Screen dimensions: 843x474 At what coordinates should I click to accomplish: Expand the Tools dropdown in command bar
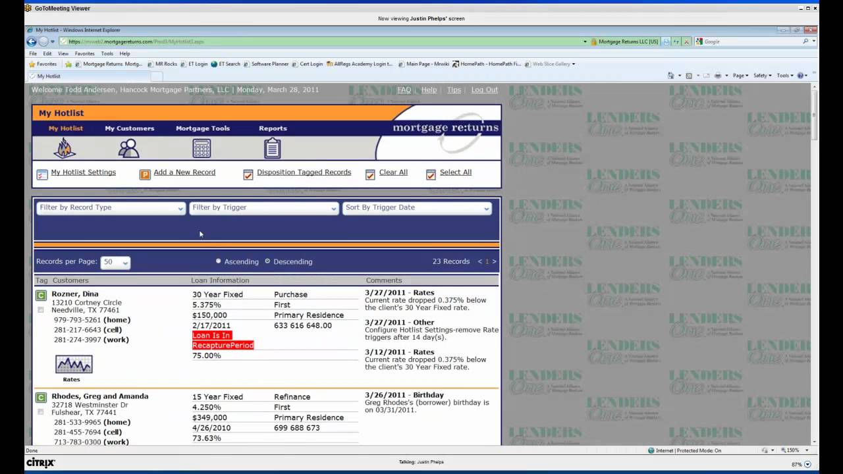click(784, 76)
